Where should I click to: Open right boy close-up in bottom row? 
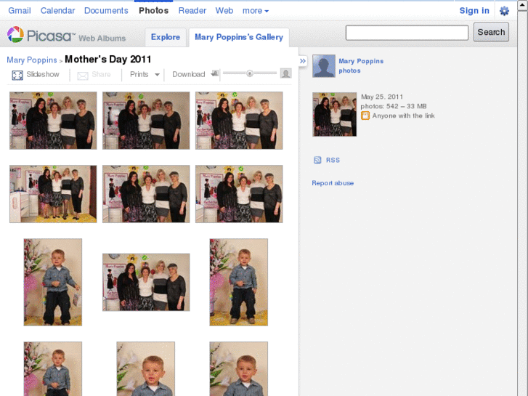[239, 368]
